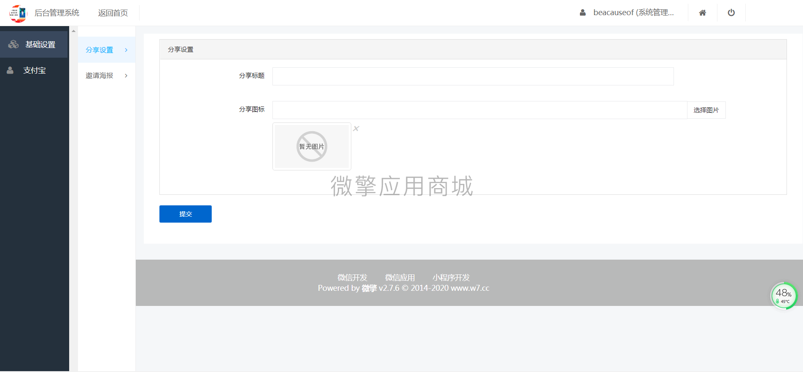Click the user avatar icon beside beacauseof
Screen dimensions: 803x372
click(x=583, y=13)
